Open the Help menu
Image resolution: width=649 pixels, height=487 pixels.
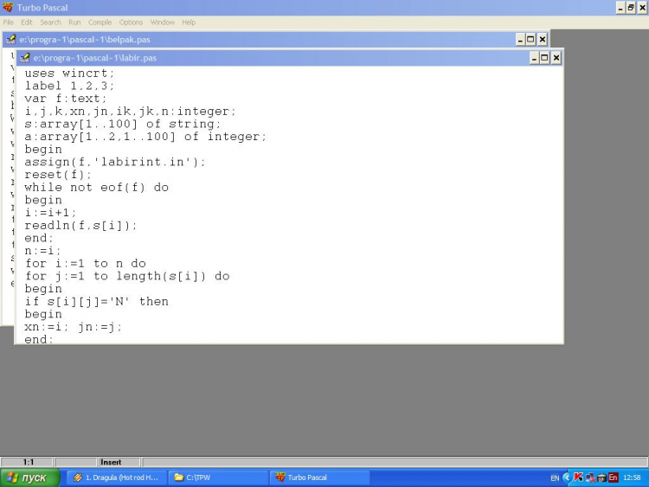point(188,22)
